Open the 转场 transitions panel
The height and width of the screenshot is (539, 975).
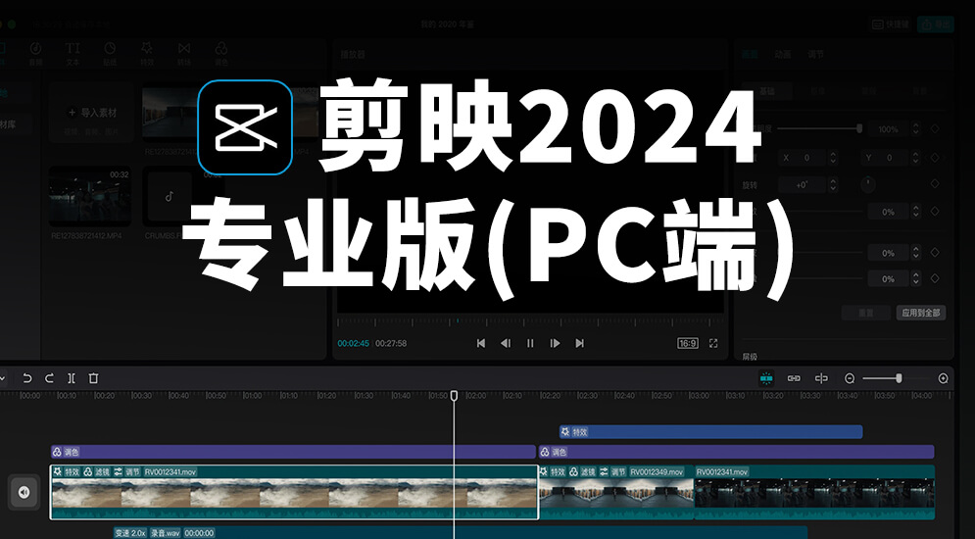(184, 54)
